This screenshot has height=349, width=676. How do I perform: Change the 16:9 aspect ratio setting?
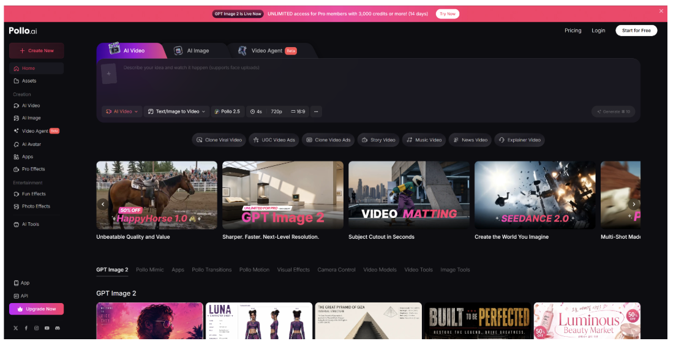[298, 111]
